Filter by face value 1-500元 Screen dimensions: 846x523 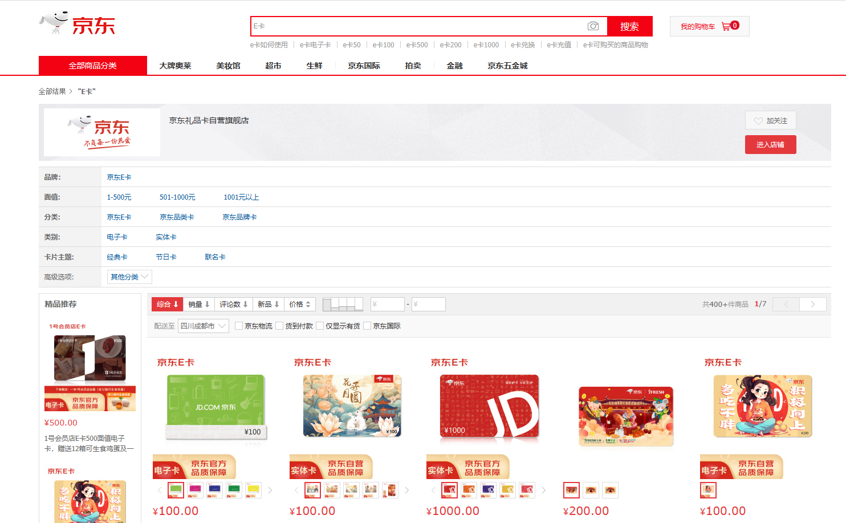pos(119,197)
